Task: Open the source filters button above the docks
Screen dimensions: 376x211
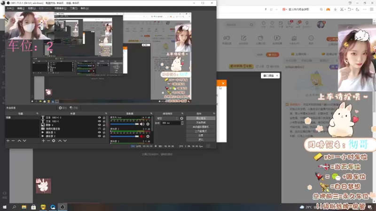Action: (74, 108)
